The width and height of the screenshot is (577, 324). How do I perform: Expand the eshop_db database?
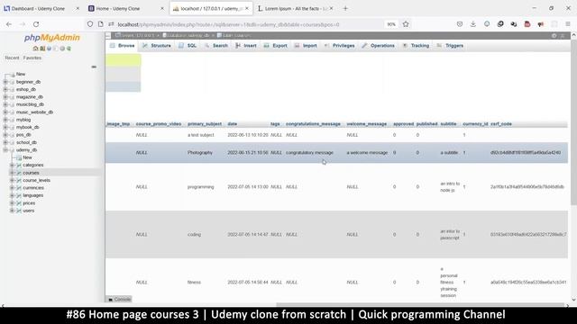(x=5, y=90)
